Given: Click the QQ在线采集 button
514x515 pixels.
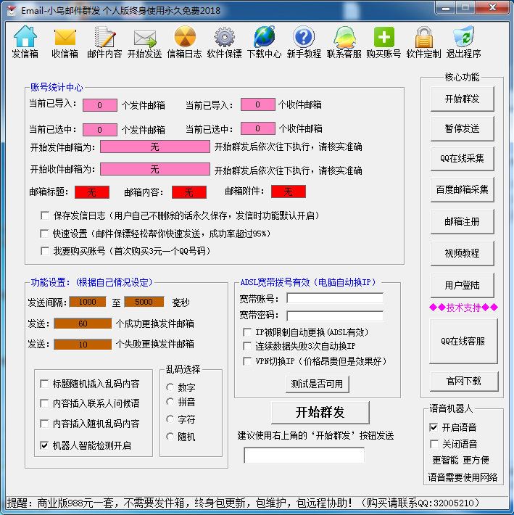Looking at the screenshot, I should click(462, 159).
